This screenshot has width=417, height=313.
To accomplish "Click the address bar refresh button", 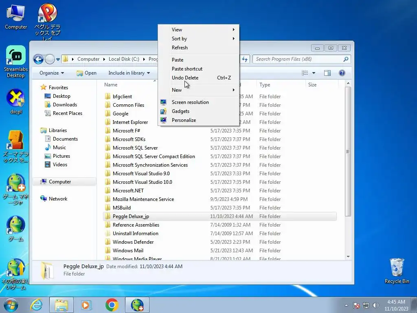I will point(245,59).
